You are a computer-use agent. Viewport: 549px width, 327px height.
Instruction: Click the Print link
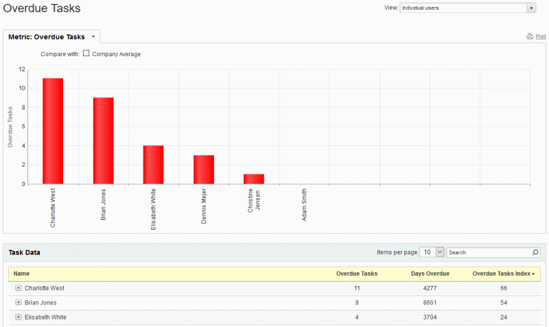tap(541, 36)
